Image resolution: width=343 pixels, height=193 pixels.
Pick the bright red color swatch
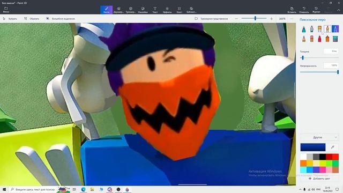(335, 157)
